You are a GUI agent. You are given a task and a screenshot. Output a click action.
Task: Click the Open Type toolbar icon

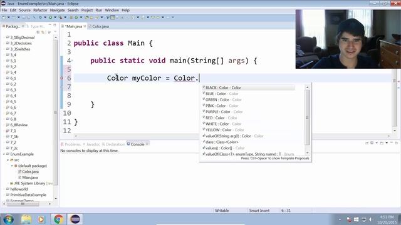tap(86, 17)
